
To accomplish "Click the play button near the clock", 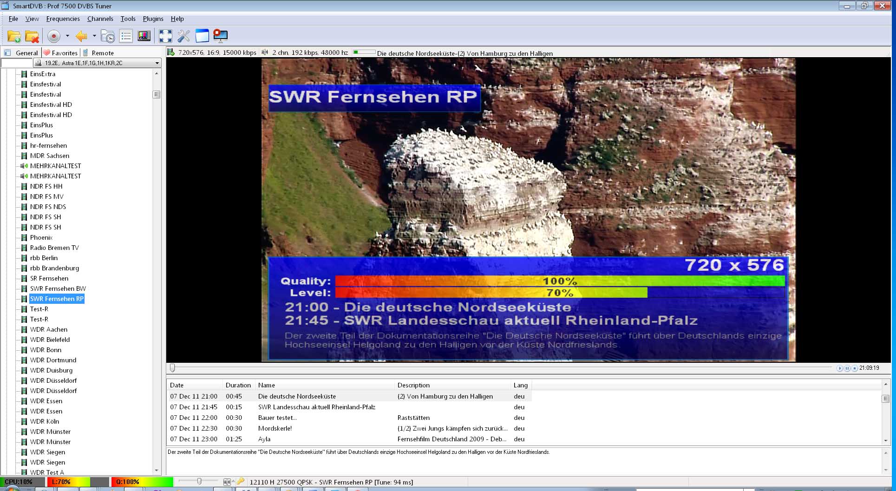I will pyautogui.click(x=840, y=368).
